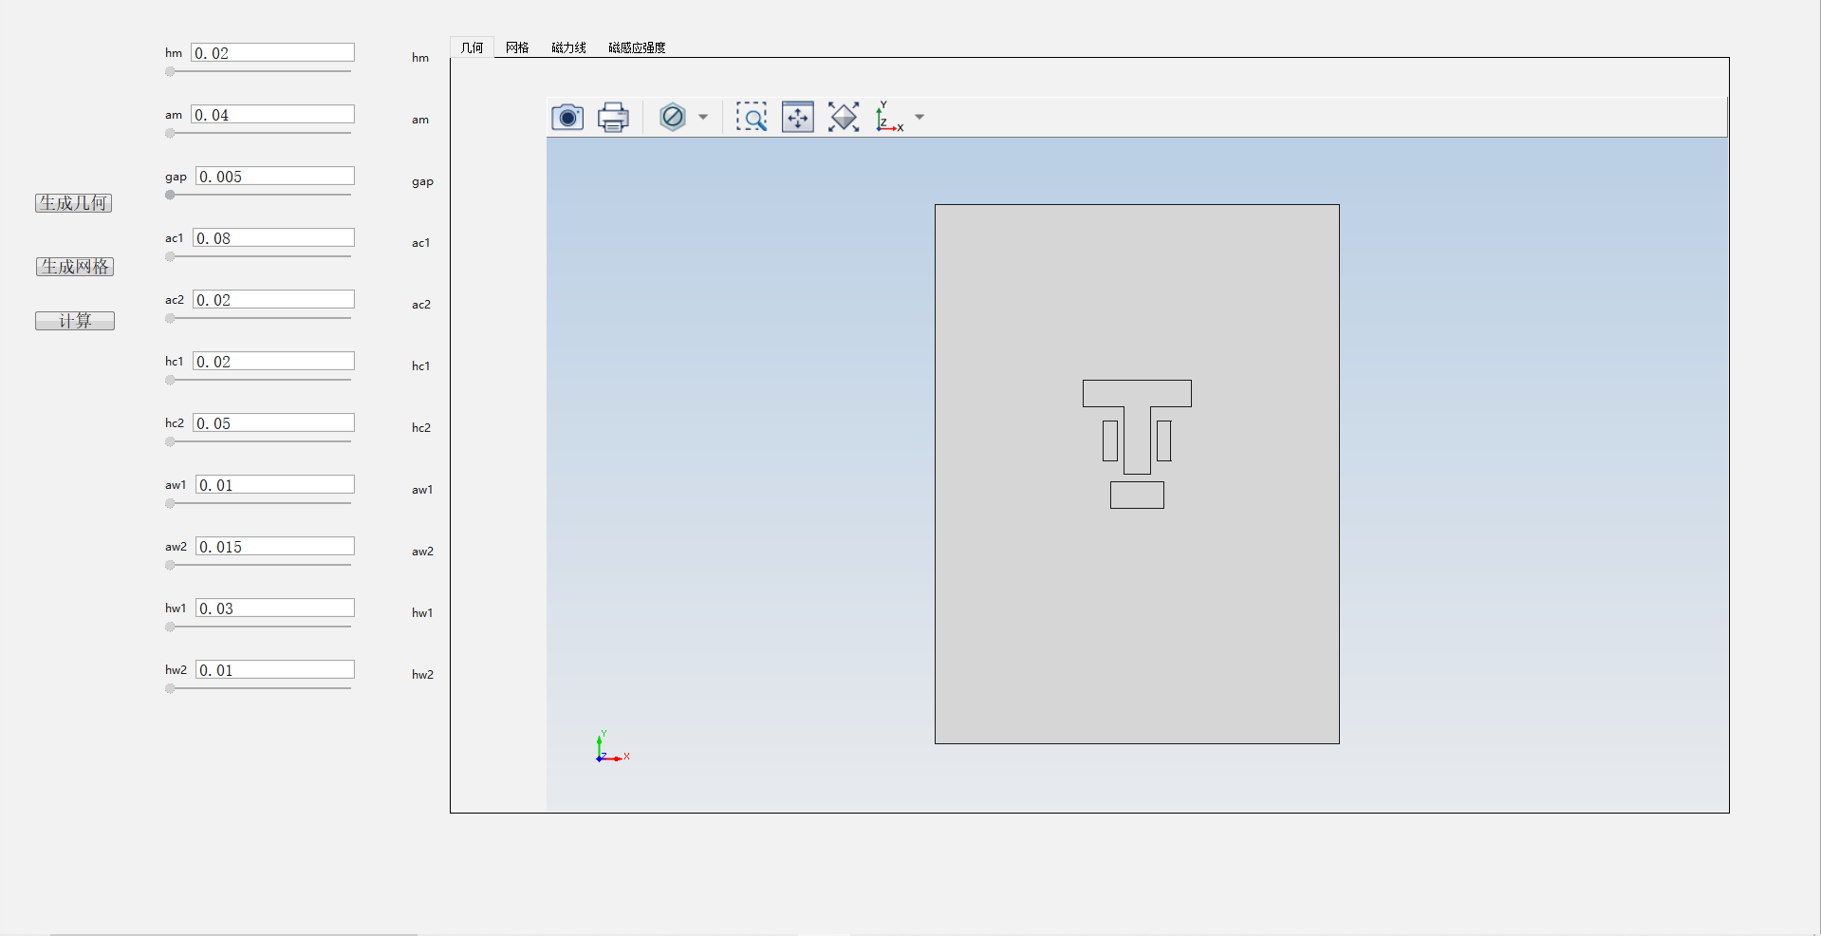Click the print icon in graphics toolbar
1821x936 pixels.
point(613,118)
